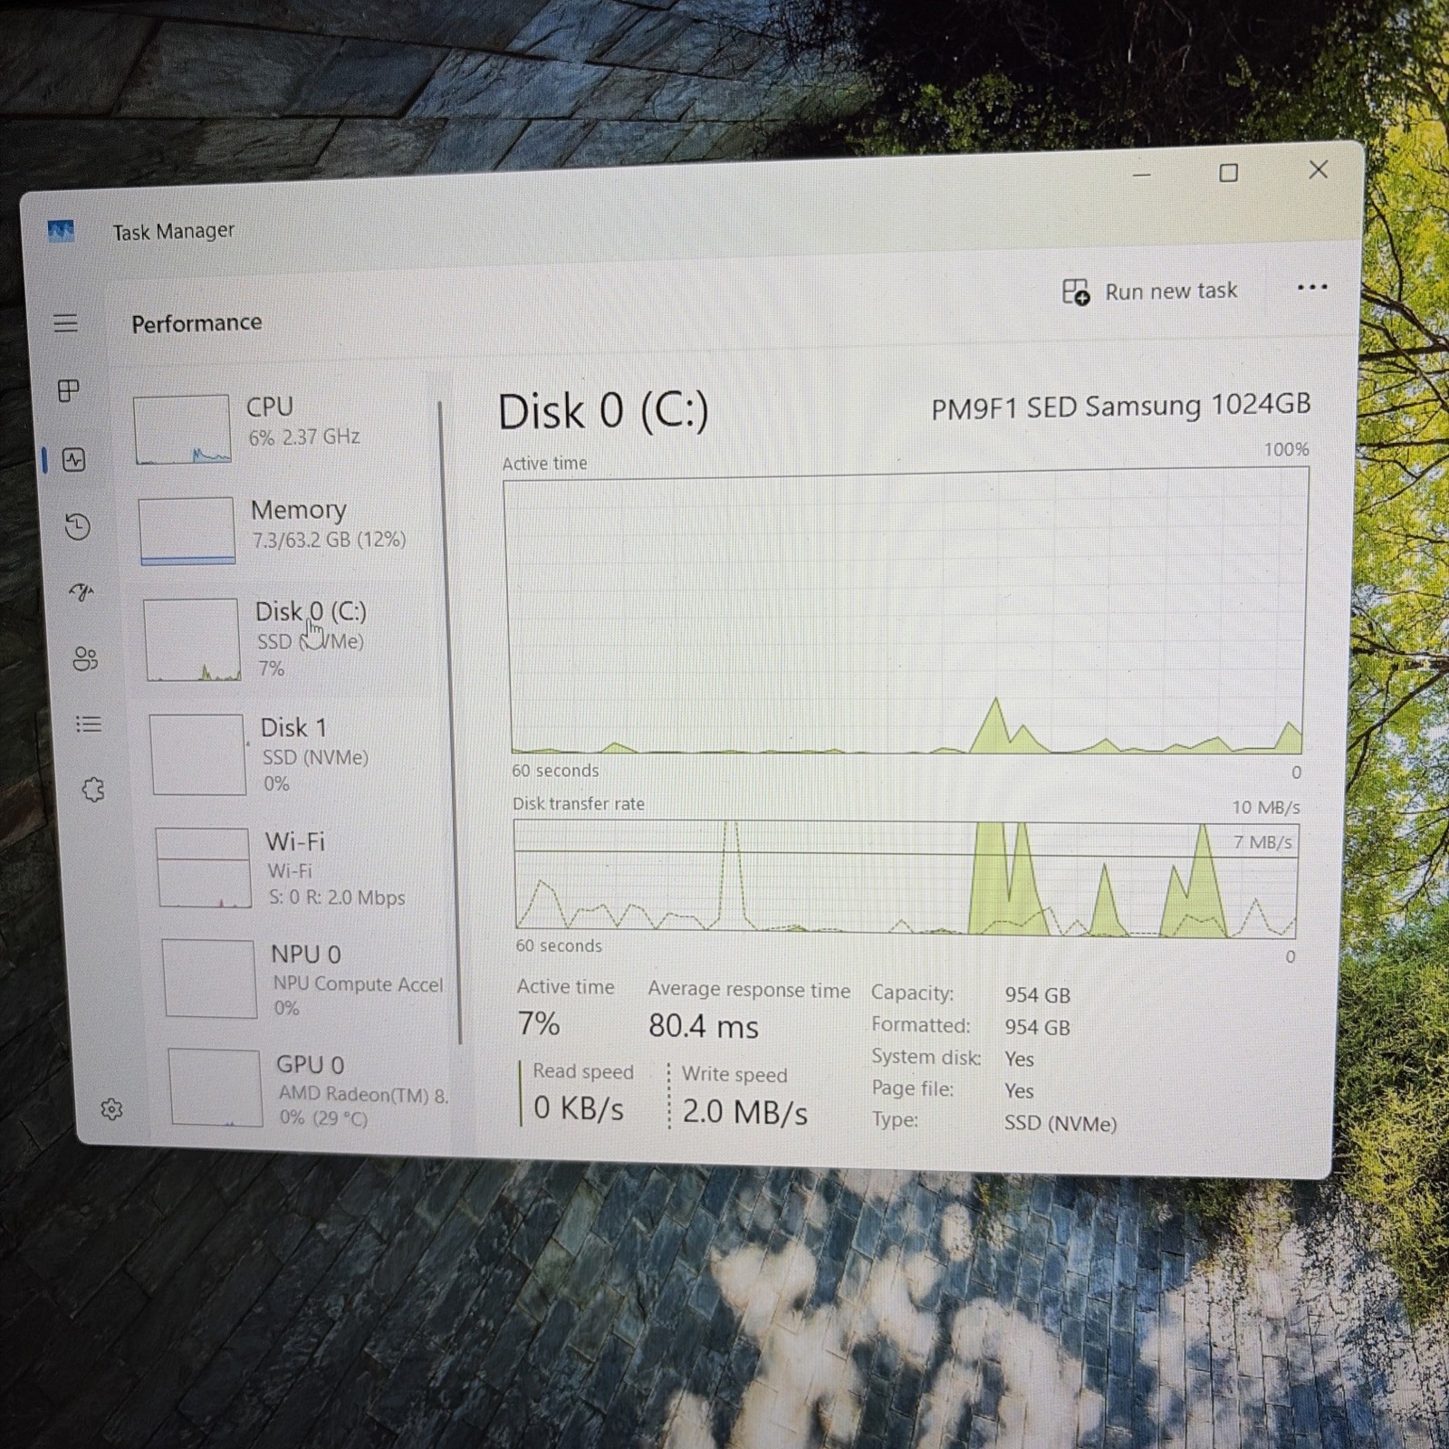This screenshot has width=1449, height=1449.
Task: Open the Services page icon
Action: (93, 790)
